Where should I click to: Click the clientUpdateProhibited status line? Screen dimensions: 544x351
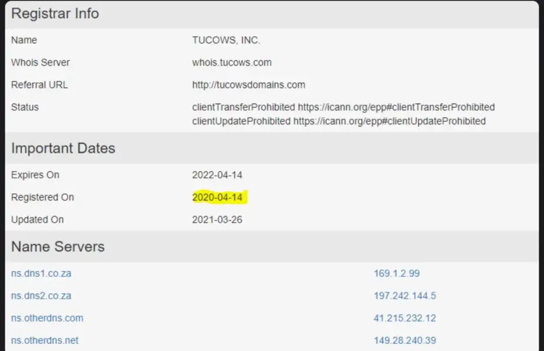click(338, 121)
